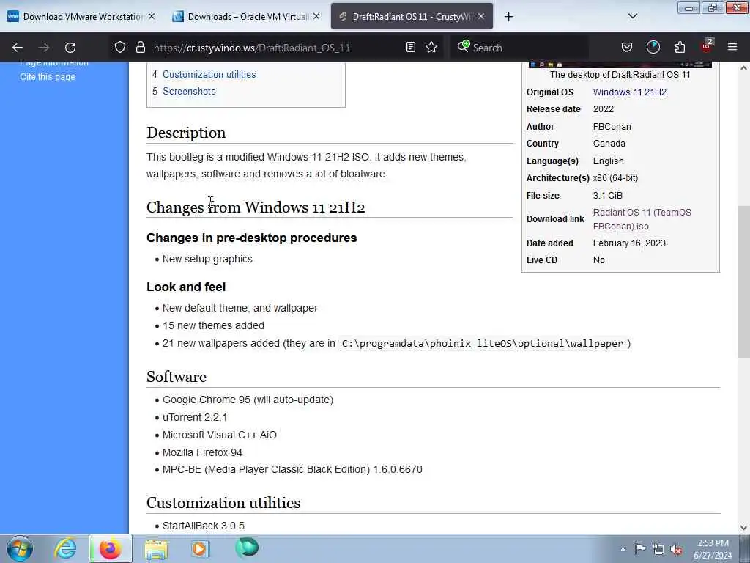
Task: Click the Description heading
Action: (186, 133)
